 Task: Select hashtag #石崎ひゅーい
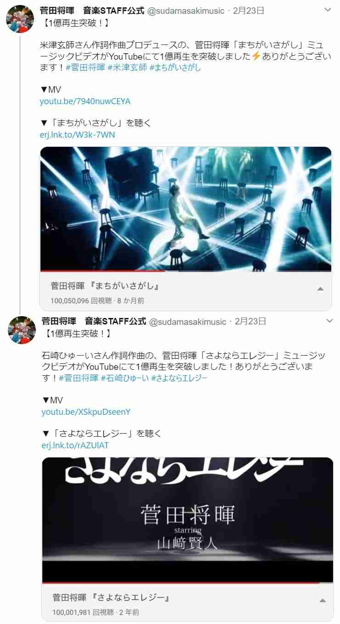(x=125, y=378)
